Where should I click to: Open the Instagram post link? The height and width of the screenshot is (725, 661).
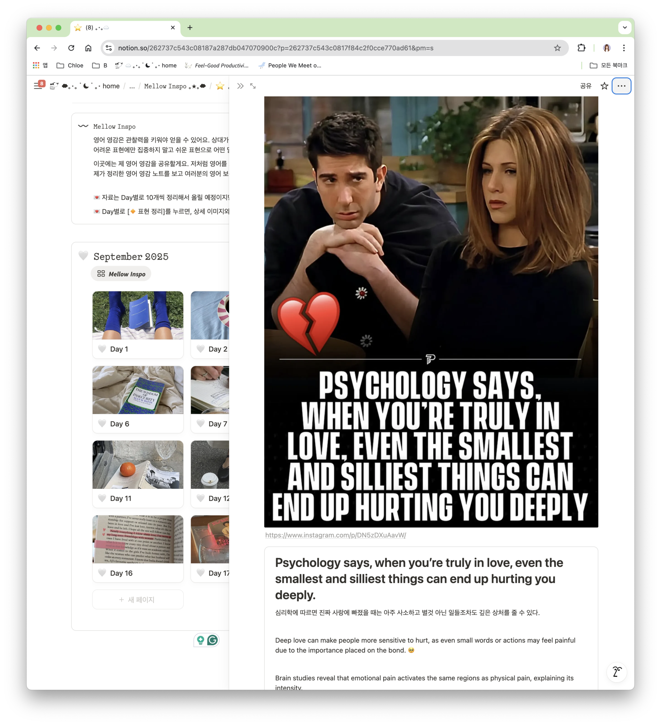click(x=335, y=535)
